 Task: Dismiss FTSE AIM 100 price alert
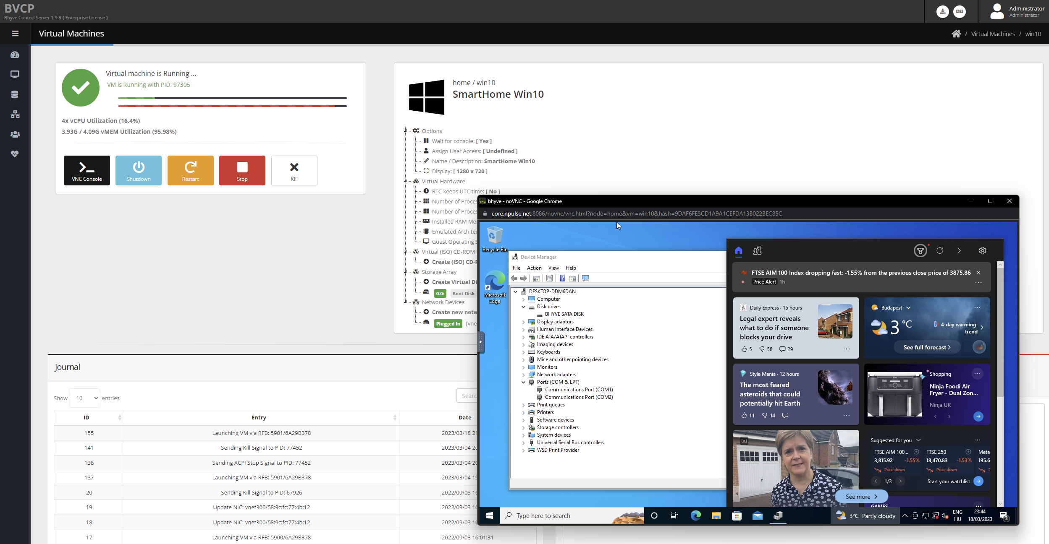(x=978, y=273)
